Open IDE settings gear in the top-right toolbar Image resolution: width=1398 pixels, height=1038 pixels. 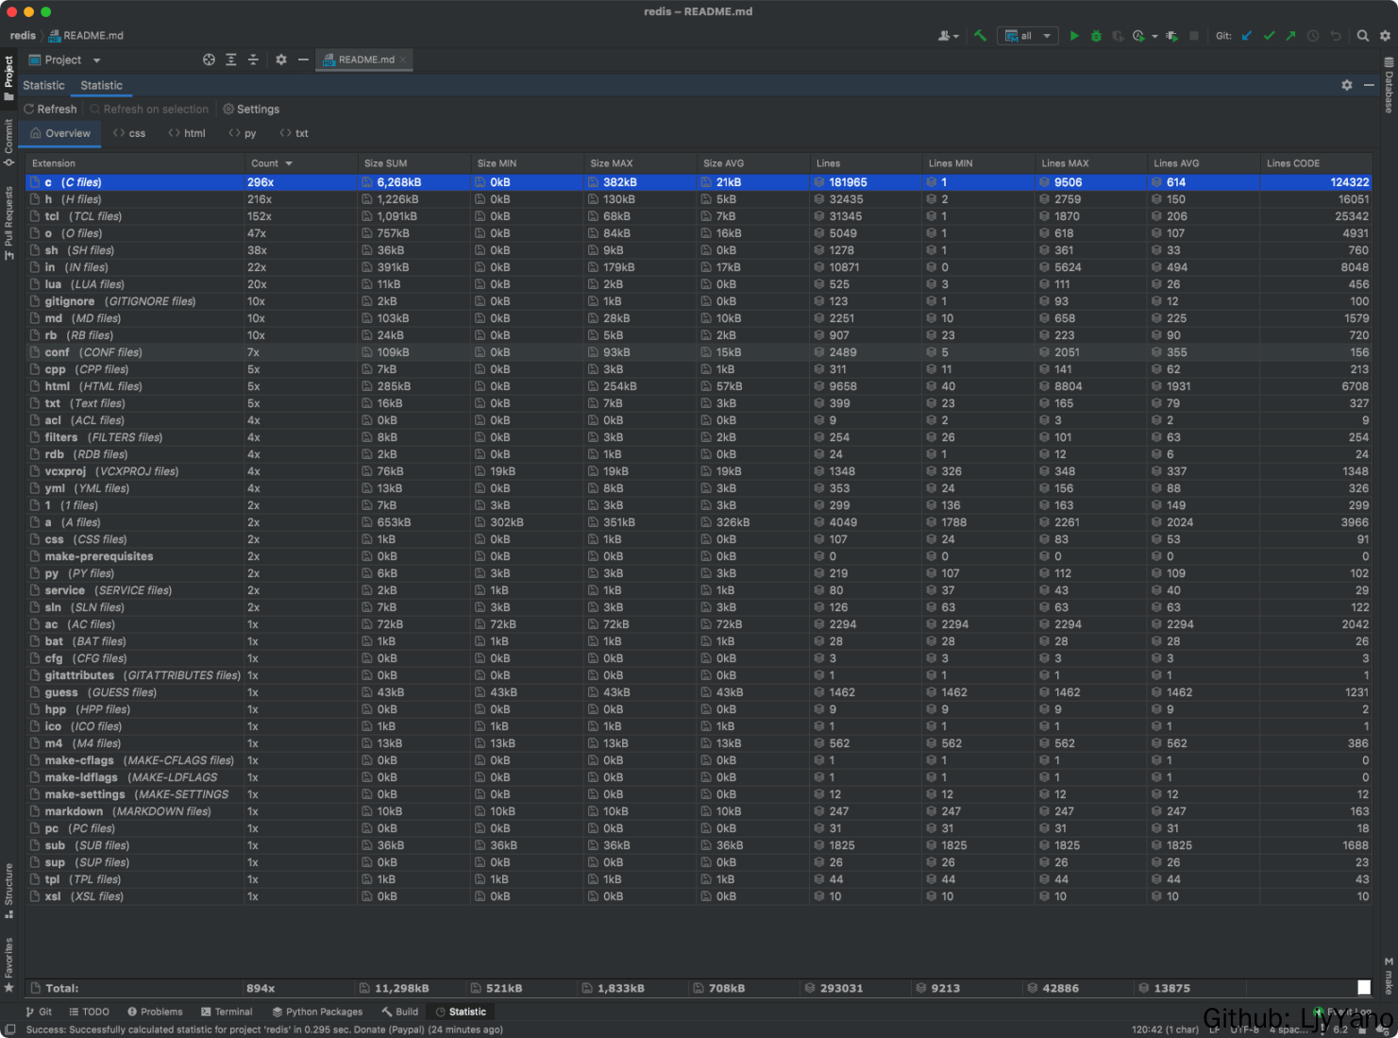pos(1385,36)
